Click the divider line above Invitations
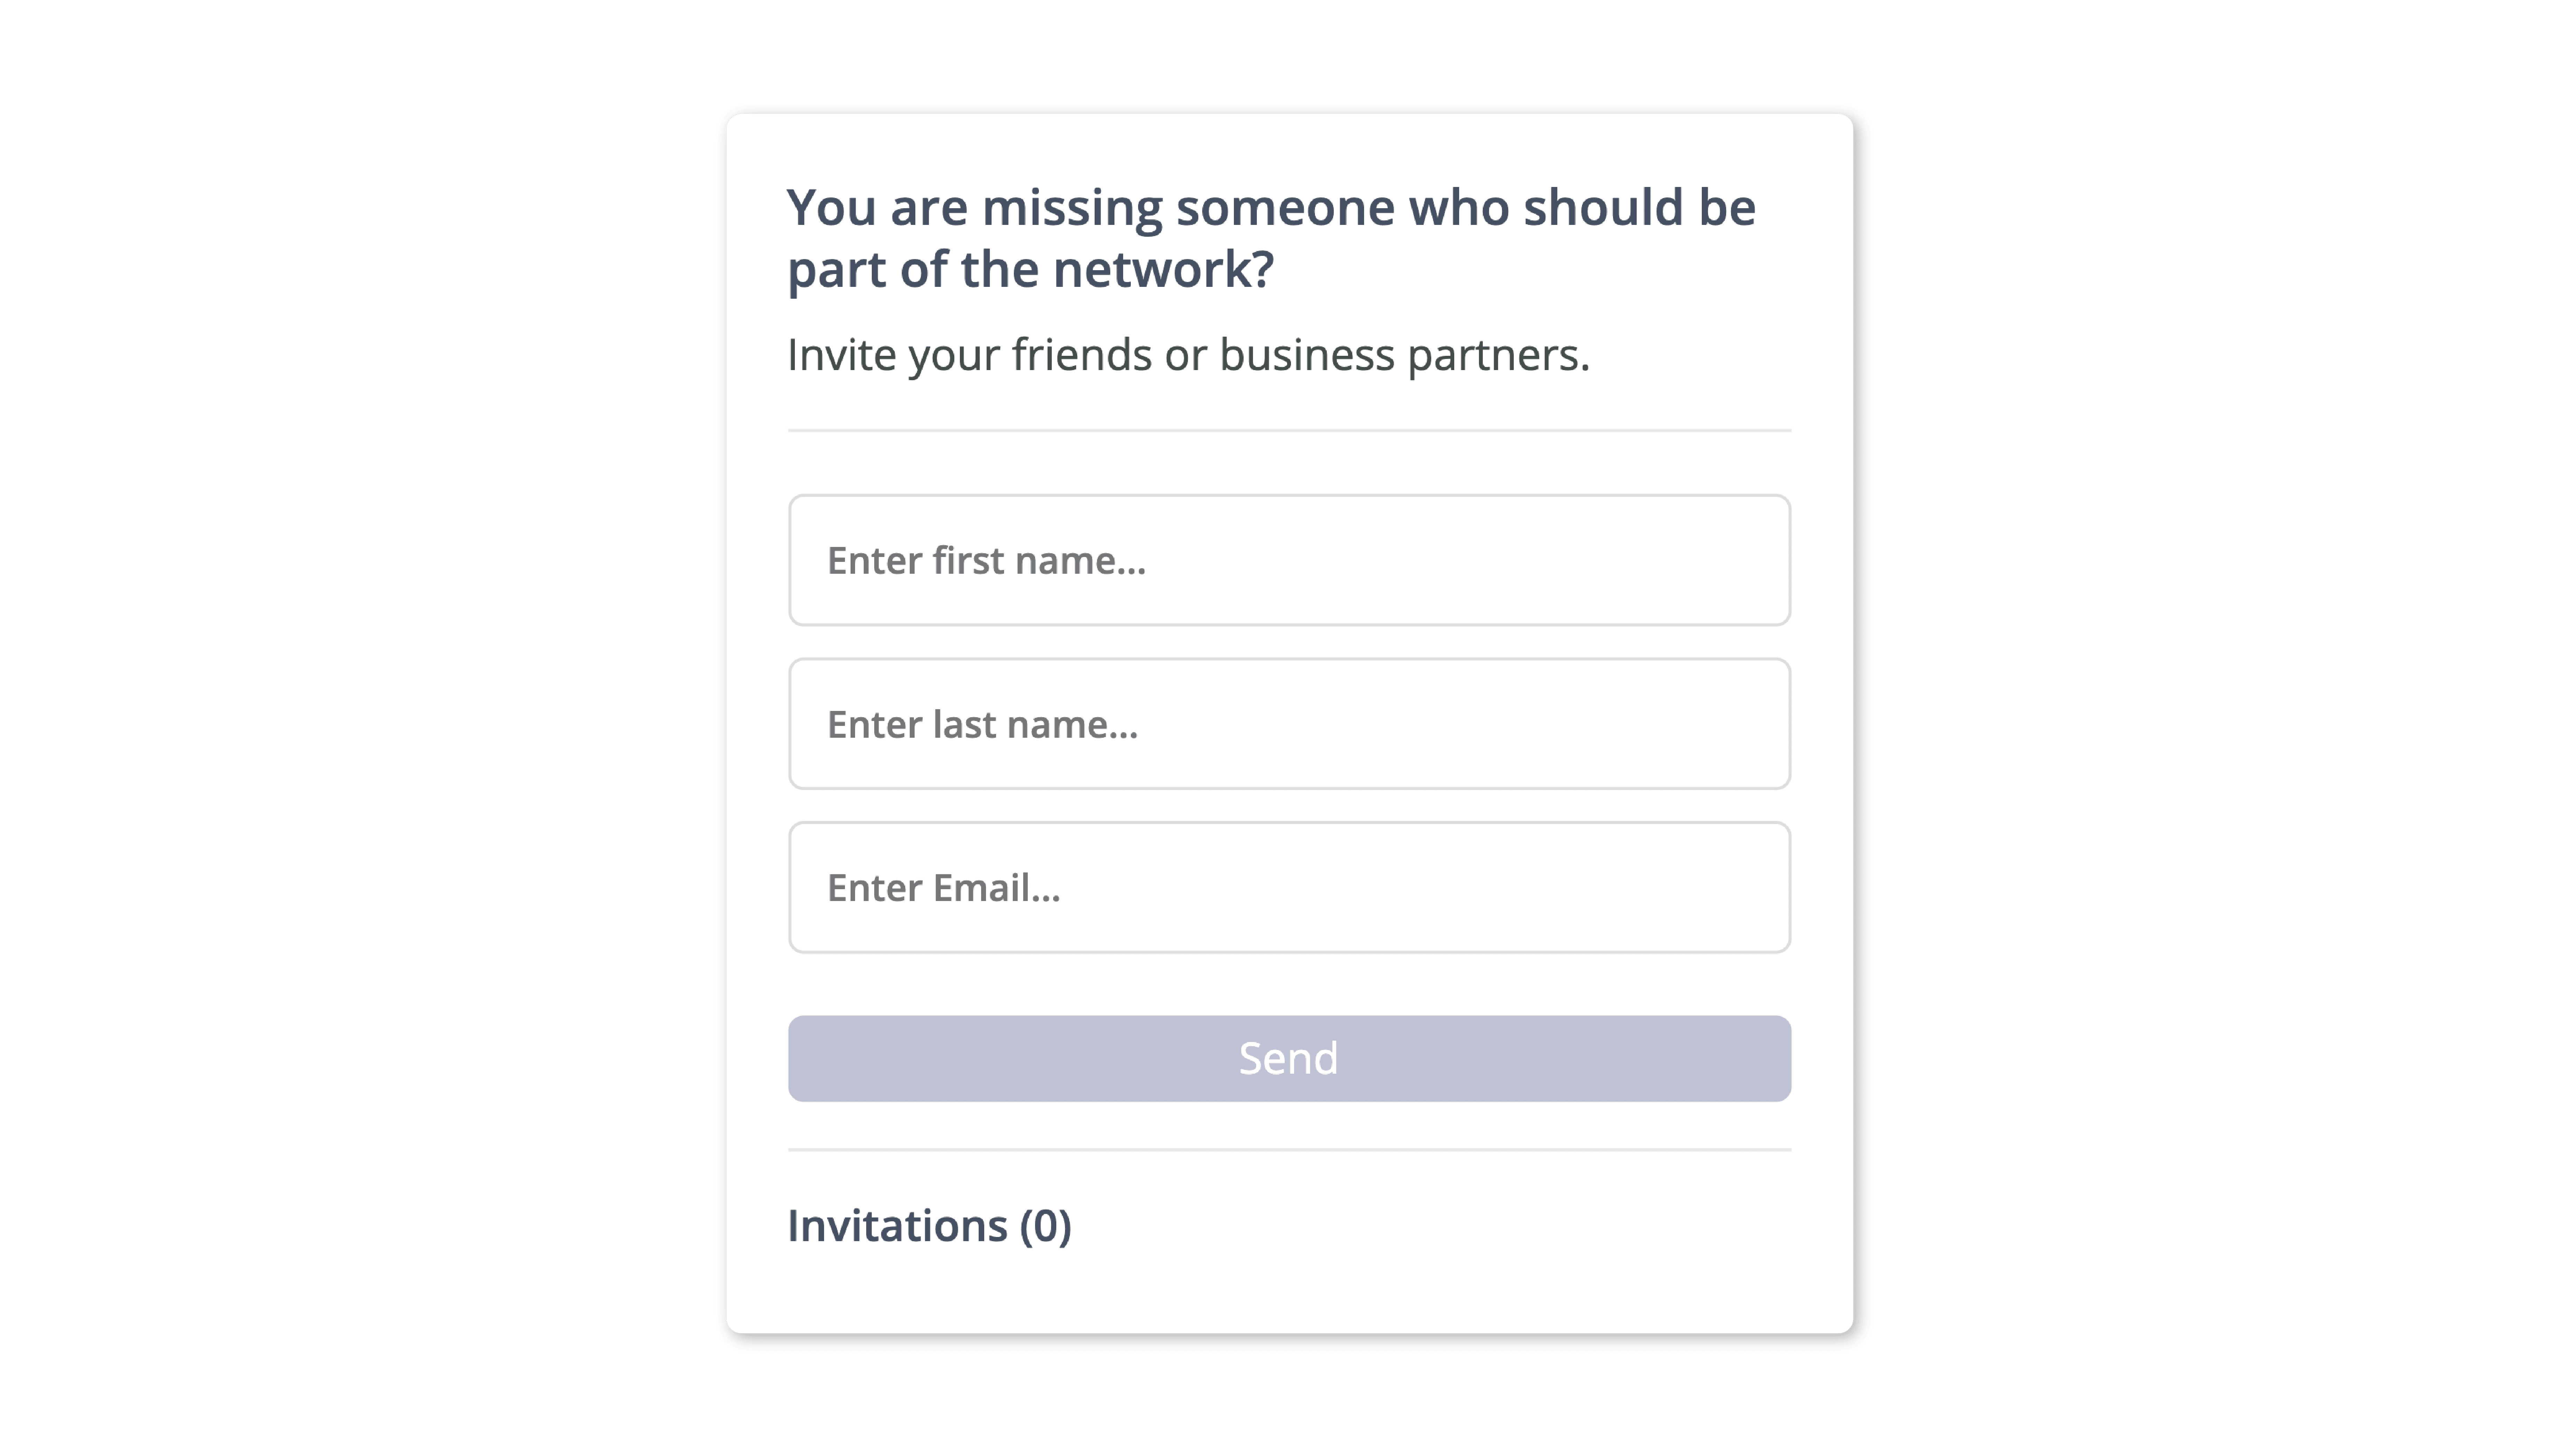The width and height of the screenshot is (2576, 1449). coord(1289,1150)
